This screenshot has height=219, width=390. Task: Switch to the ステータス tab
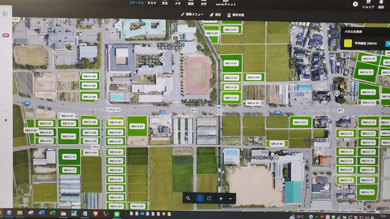click(136, 3)
